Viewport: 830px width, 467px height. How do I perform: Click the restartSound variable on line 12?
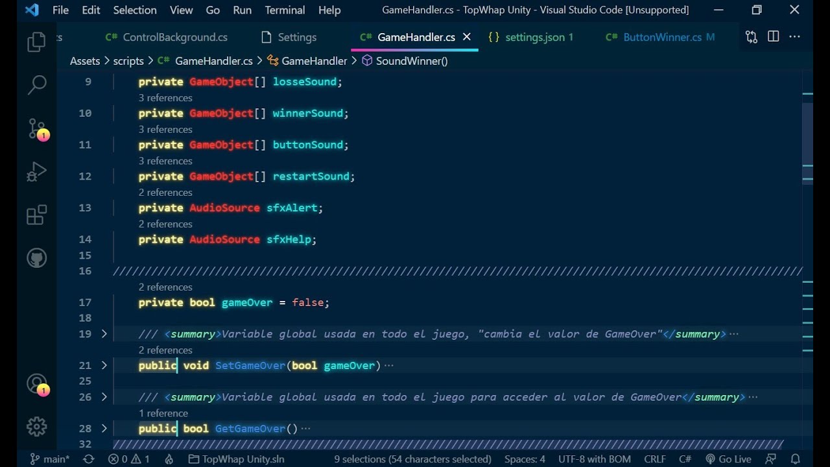311,176
